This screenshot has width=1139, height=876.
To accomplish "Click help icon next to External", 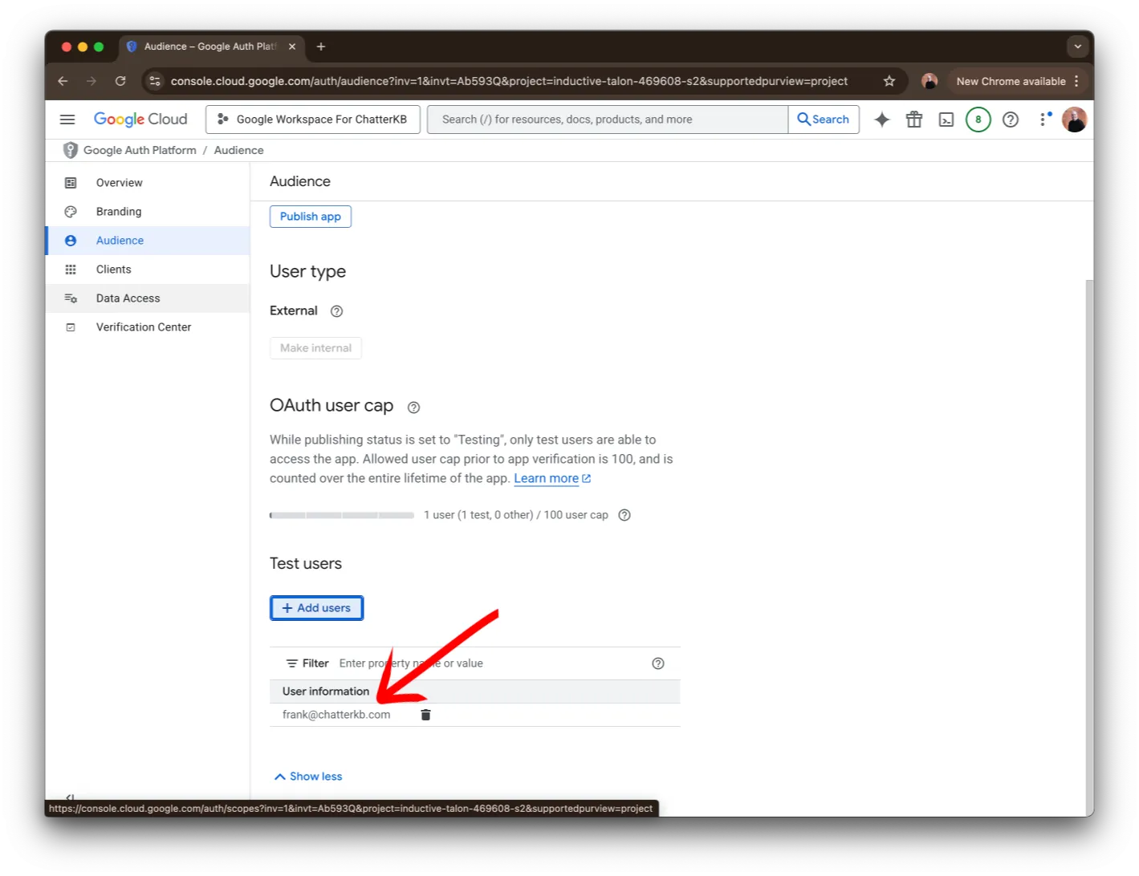I will [x=336, y=311].
